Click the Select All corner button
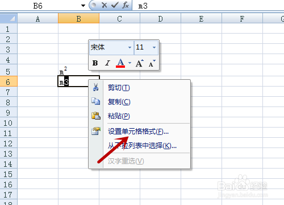 click(x=9, y=18)
